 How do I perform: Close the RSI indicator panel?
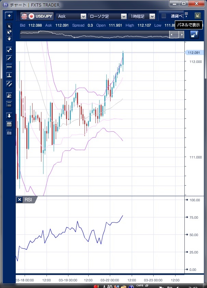pos(20,200)
